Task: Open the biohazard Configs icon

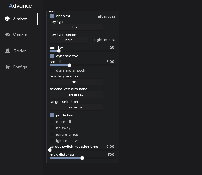Action: [7, 67]
